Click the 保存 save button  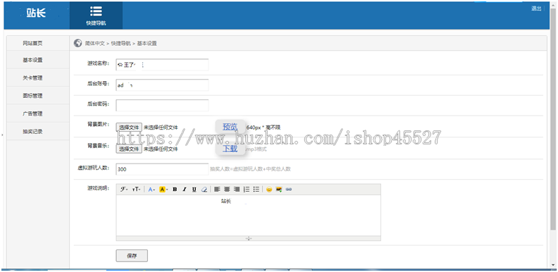(x=132, y=256)
